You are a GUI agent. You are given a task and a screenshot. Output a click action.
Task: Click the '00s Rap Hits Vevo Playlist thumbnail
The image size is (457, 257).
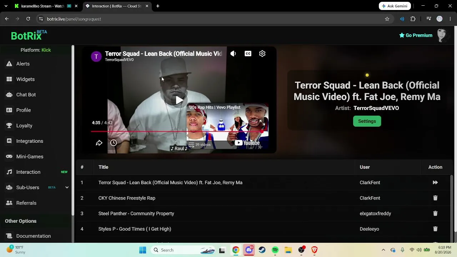[x=227, y=126]
